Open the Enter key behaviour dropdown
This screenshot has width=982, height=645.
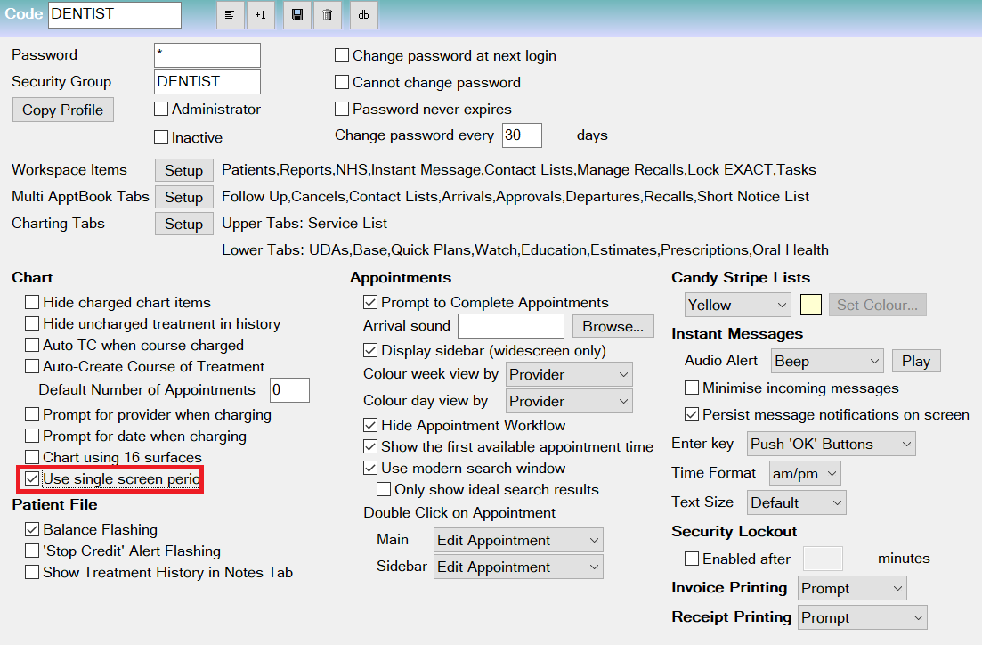pyautogui.click(x=831, y=444)
